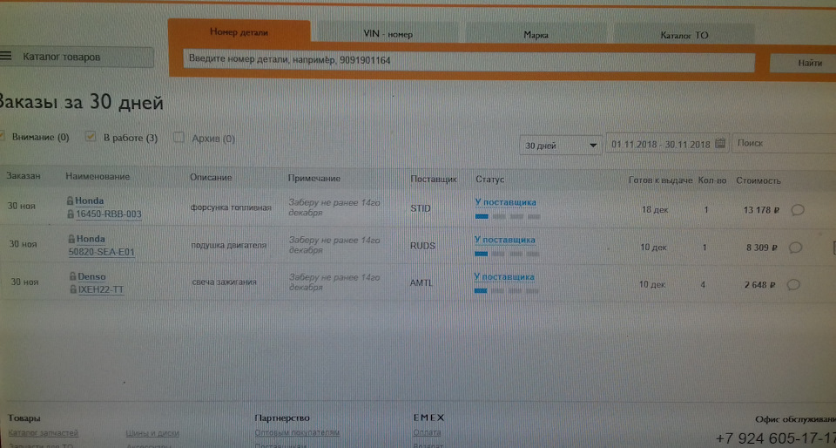Click the Наименование column header

tap(98, 177)
